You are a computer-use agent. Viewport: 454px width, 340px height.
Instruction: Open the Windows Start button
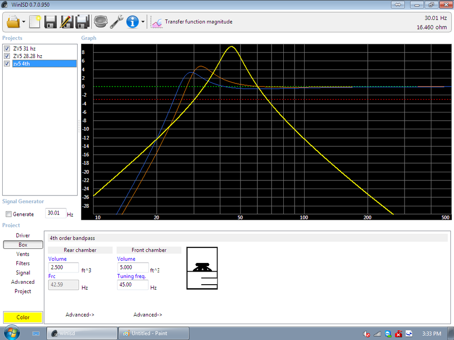pyautogui.click(x=12, y=333)
